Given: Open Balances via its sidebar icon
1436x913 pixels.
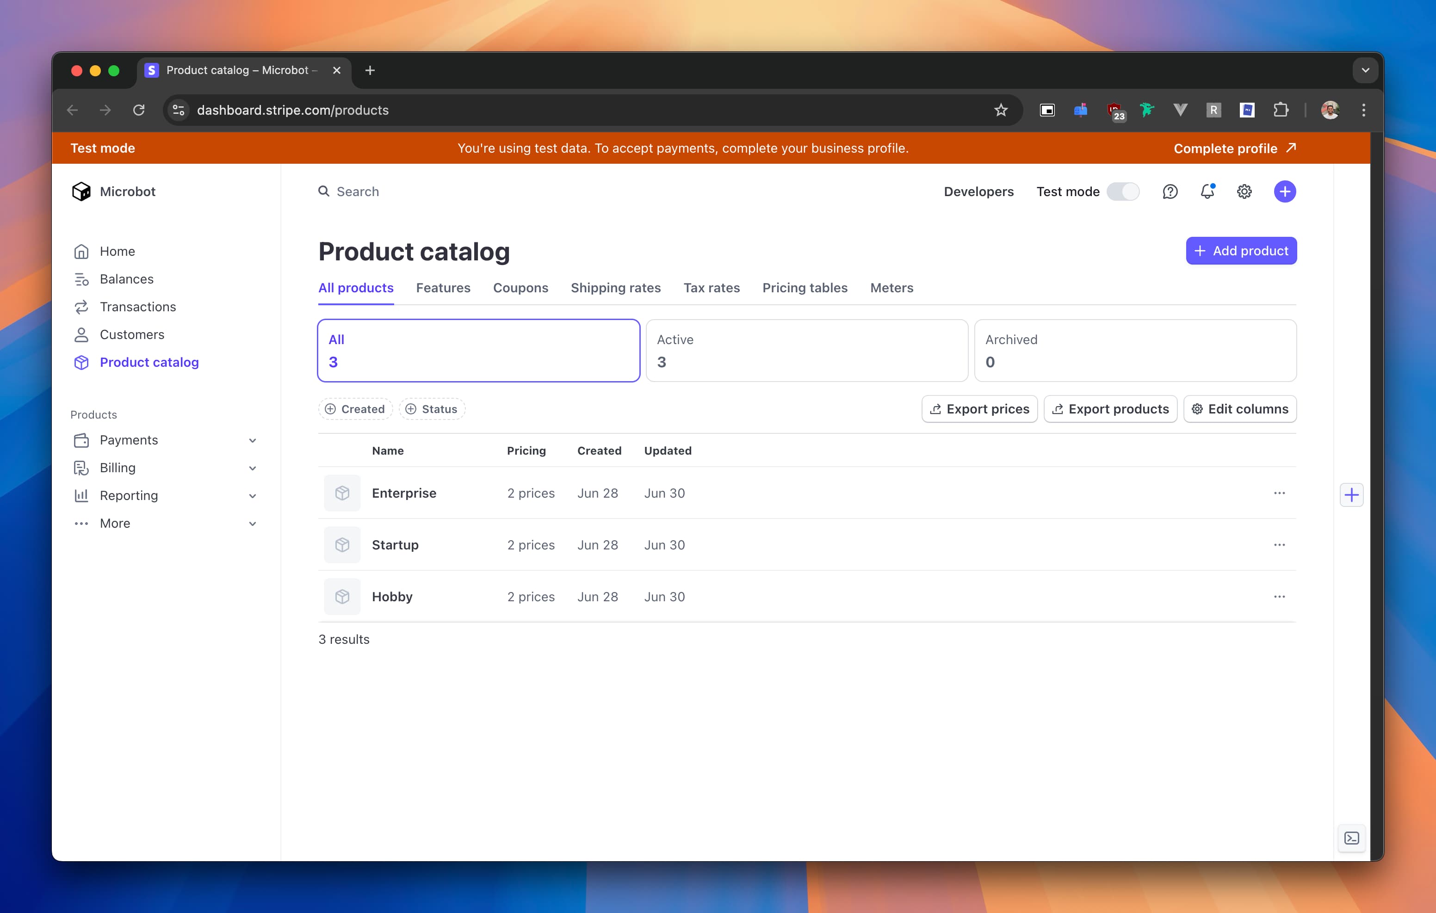Looking at the screenshot, I should click(82, 278).
